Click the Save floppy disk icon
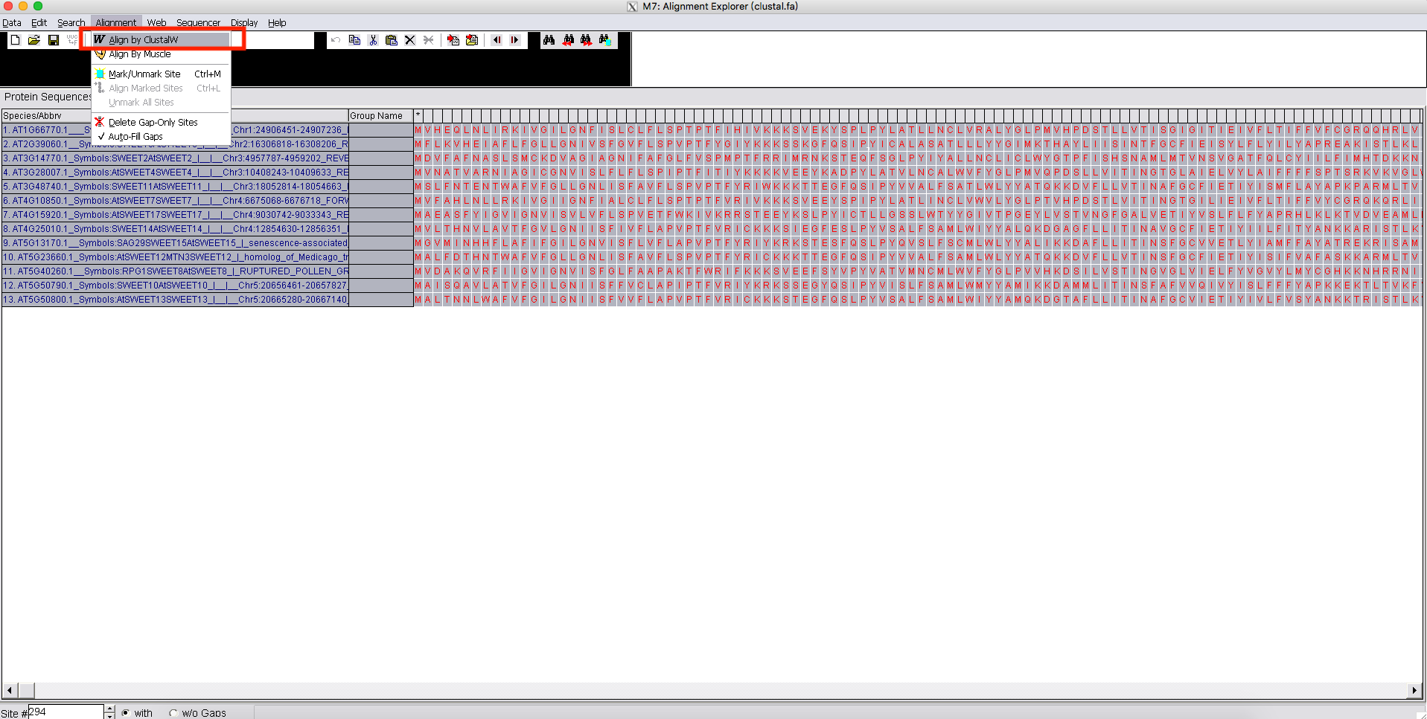Screen dimensions: 1427x719 (x=53, y=40)
